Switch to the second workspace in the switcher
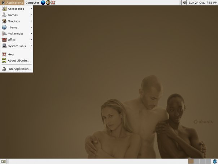 click(x=197, y=161)
